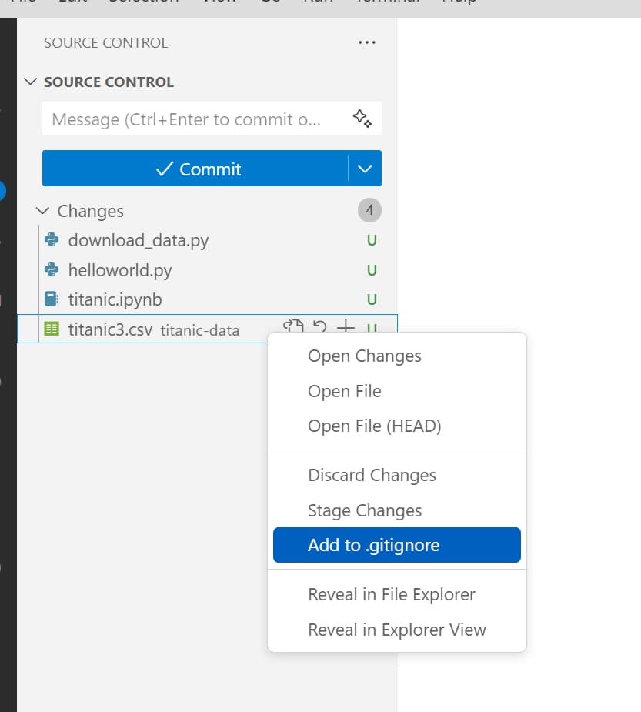Select Reveal in File Explorer
Screen dimensions: 641x712
(391, 594)
